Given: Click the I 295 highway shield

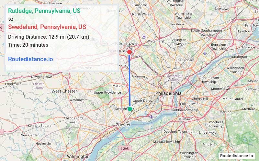Looking at the screenshot, I should click(x=125, y=148).
